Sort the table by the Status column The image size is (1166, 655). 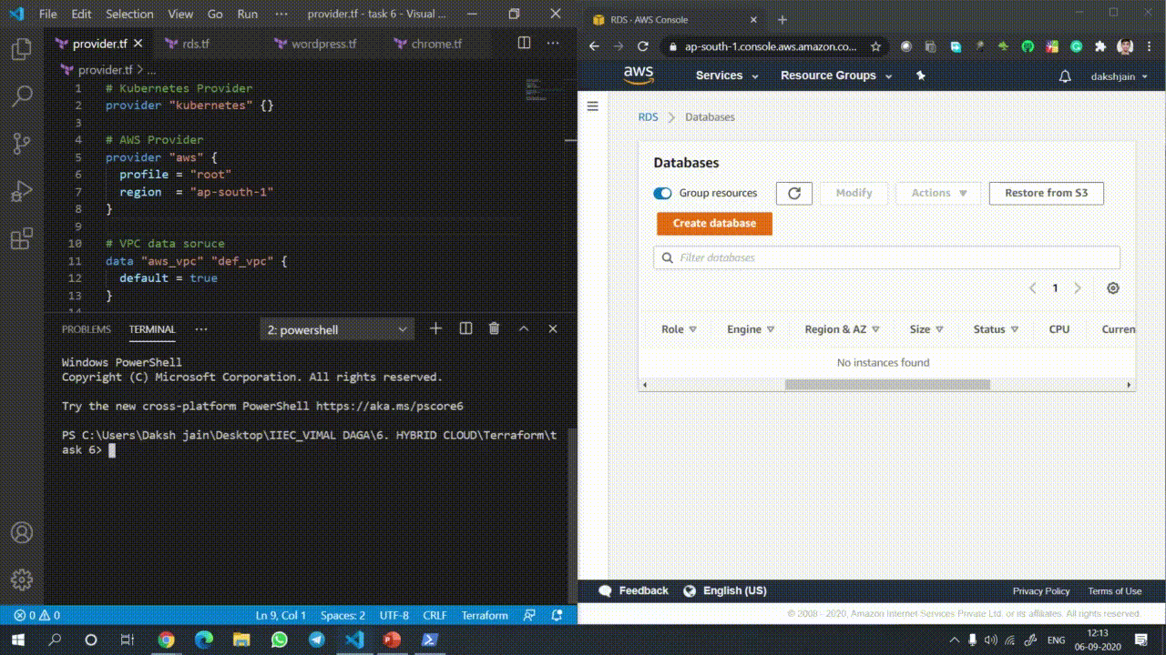996,329
